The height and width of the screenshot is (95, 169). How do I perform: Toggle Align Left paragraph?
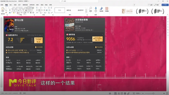37,10
